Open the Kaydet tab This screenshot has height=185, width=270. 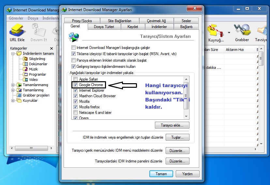[133, 27]
